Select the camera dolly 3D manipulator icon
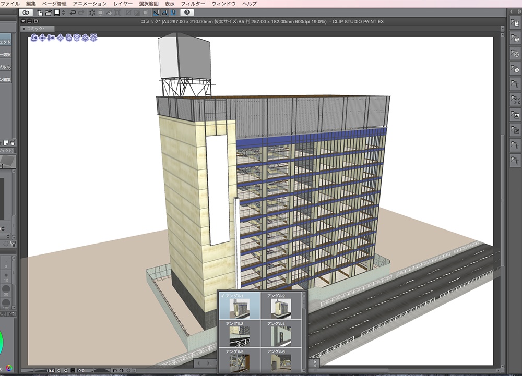This screenshot has height=376, width=522. click(50, 38)
